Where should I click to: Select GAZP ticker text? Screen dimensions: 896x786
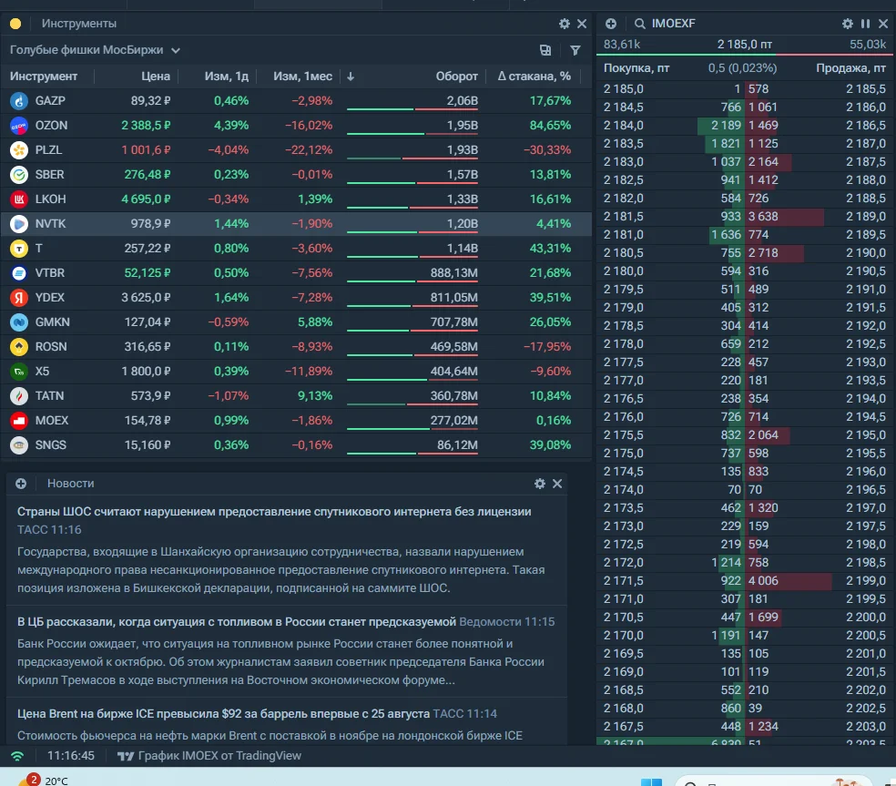coord(50,100)
